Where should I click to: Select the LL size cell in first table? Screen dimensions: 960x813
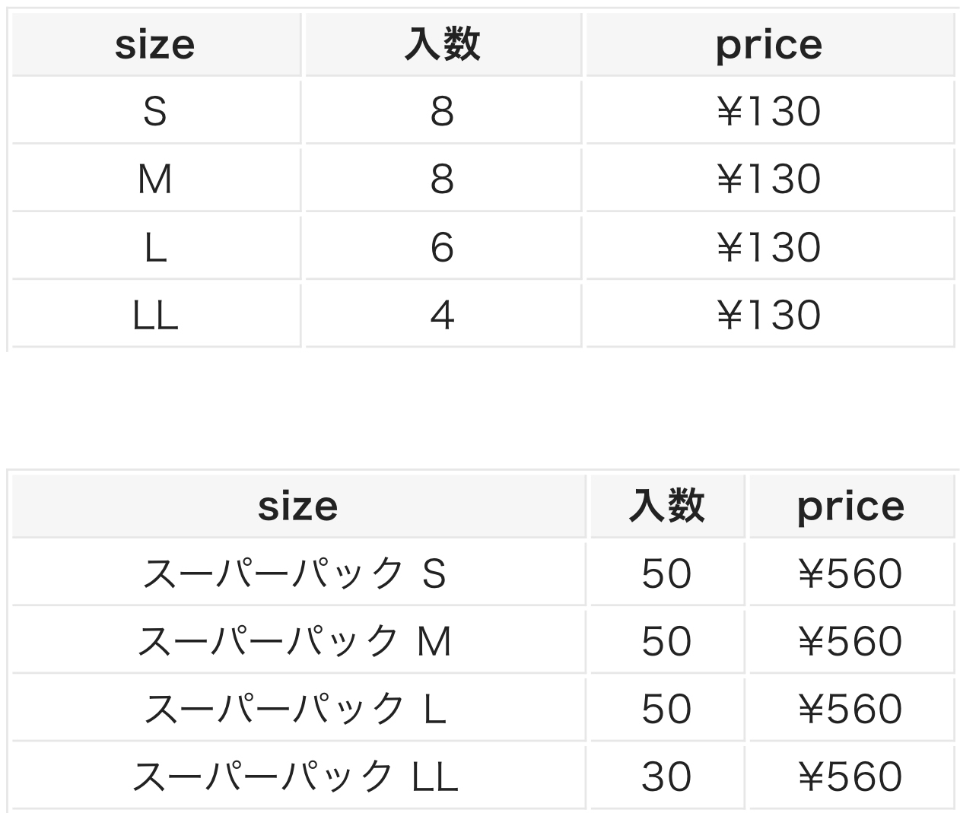point(155,315)
